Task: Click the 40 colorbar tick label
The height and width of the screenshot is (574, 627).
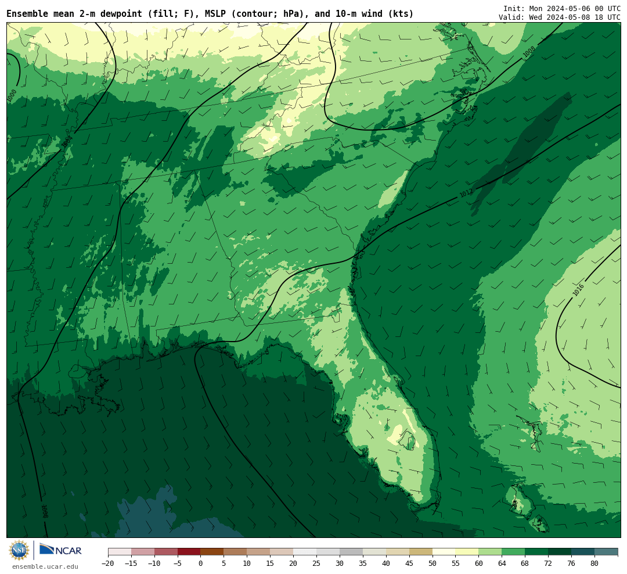Action: tap(386, 563)
